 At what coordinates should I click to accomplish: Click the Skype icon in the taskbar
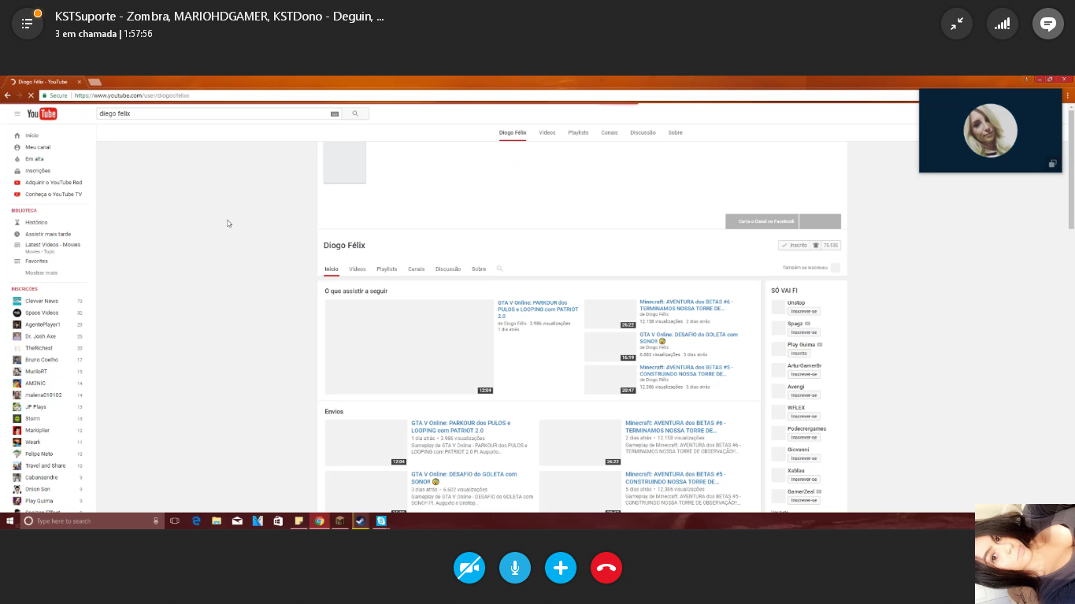coord(381,521)
